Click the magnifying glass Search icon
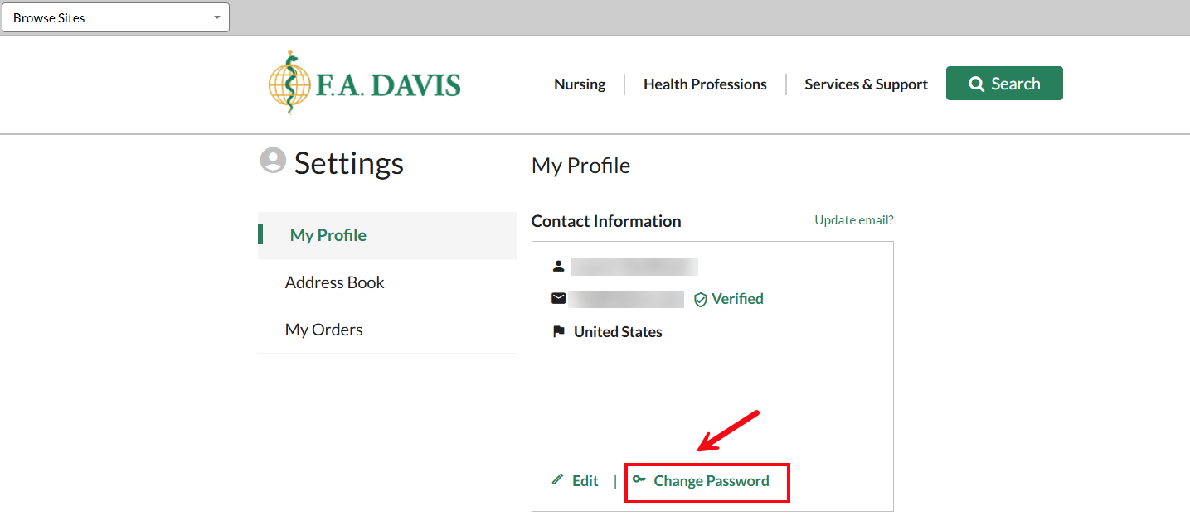 [x=976, y=83]
